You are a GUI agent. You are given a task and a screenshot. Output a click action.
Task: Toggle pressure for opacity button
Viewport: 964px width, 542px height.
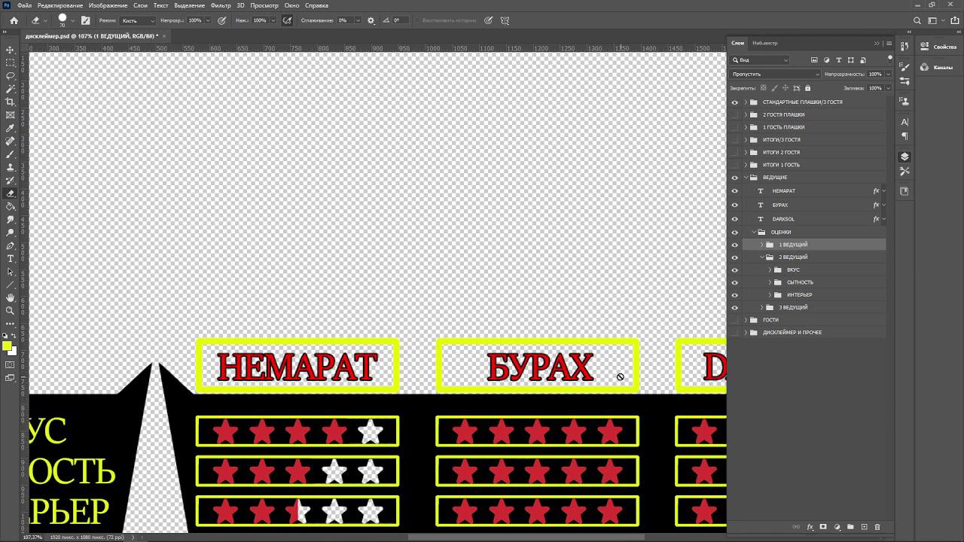221,20
